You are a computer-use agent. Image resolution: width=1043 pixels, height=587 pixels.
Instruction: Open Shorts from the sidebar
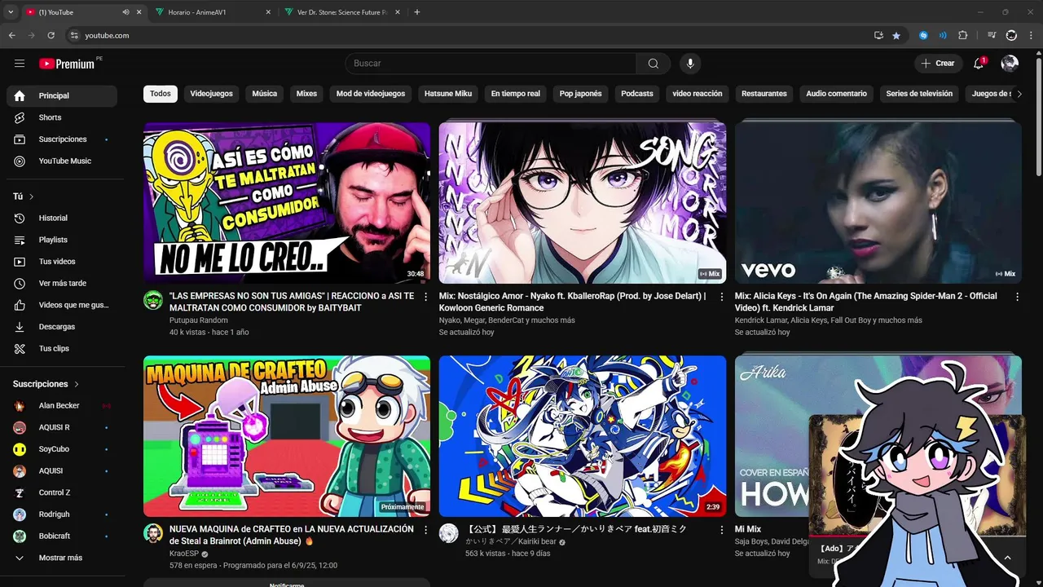point(62,117)
